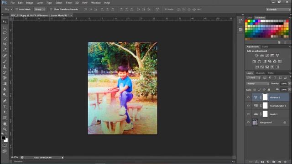
Task: Select the Hand tool
Action: point(5,123)
